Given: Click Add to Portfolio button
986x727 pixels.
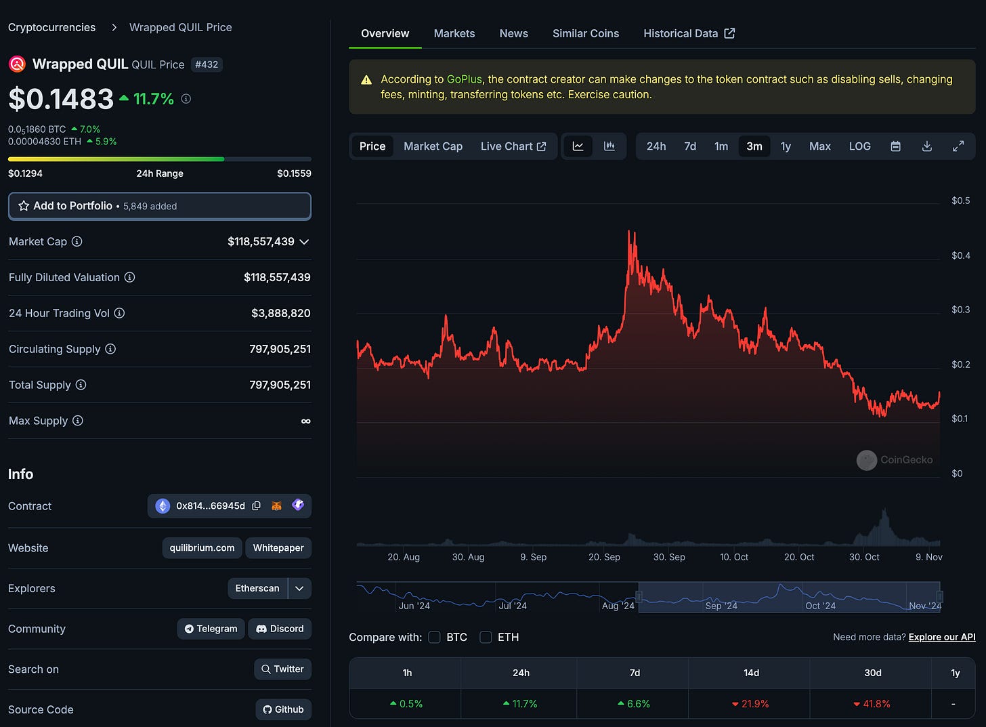Looking at the screenshot, I should tap(160, 206).
